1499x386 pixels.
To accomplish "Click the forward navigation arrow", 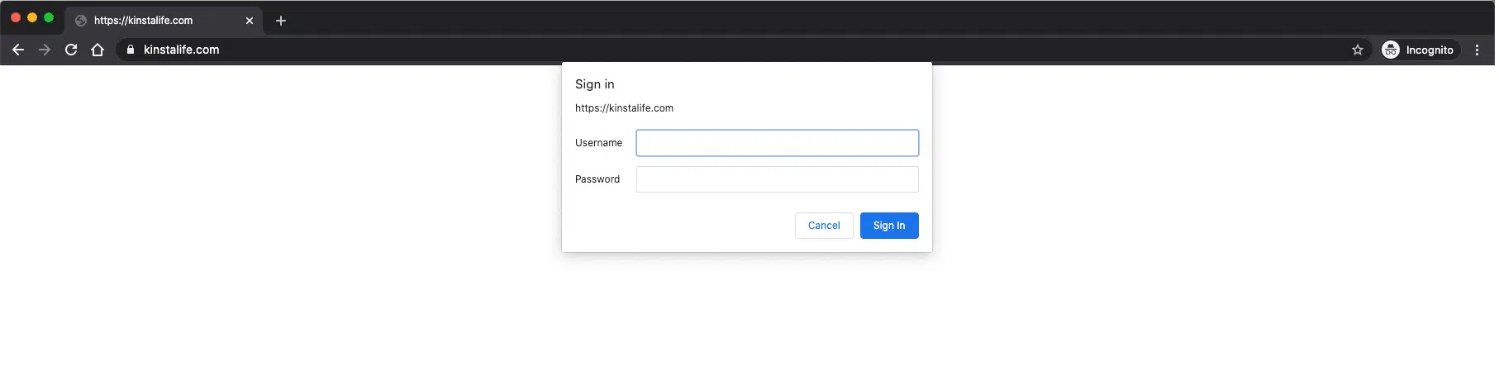I will click(x=45, y=50).
